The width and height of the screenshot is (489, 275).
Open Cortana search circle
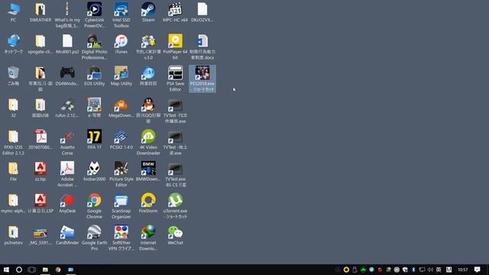18,270
